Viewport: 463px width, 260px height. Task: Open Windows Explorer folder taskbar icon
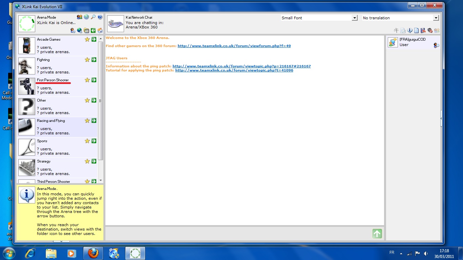click(x=51, y=253)
